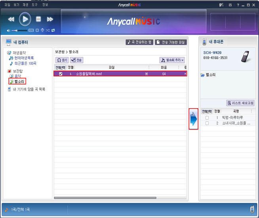Click 전체선택 in the computer file list
The image size is (259, 218).
(60, 67)
